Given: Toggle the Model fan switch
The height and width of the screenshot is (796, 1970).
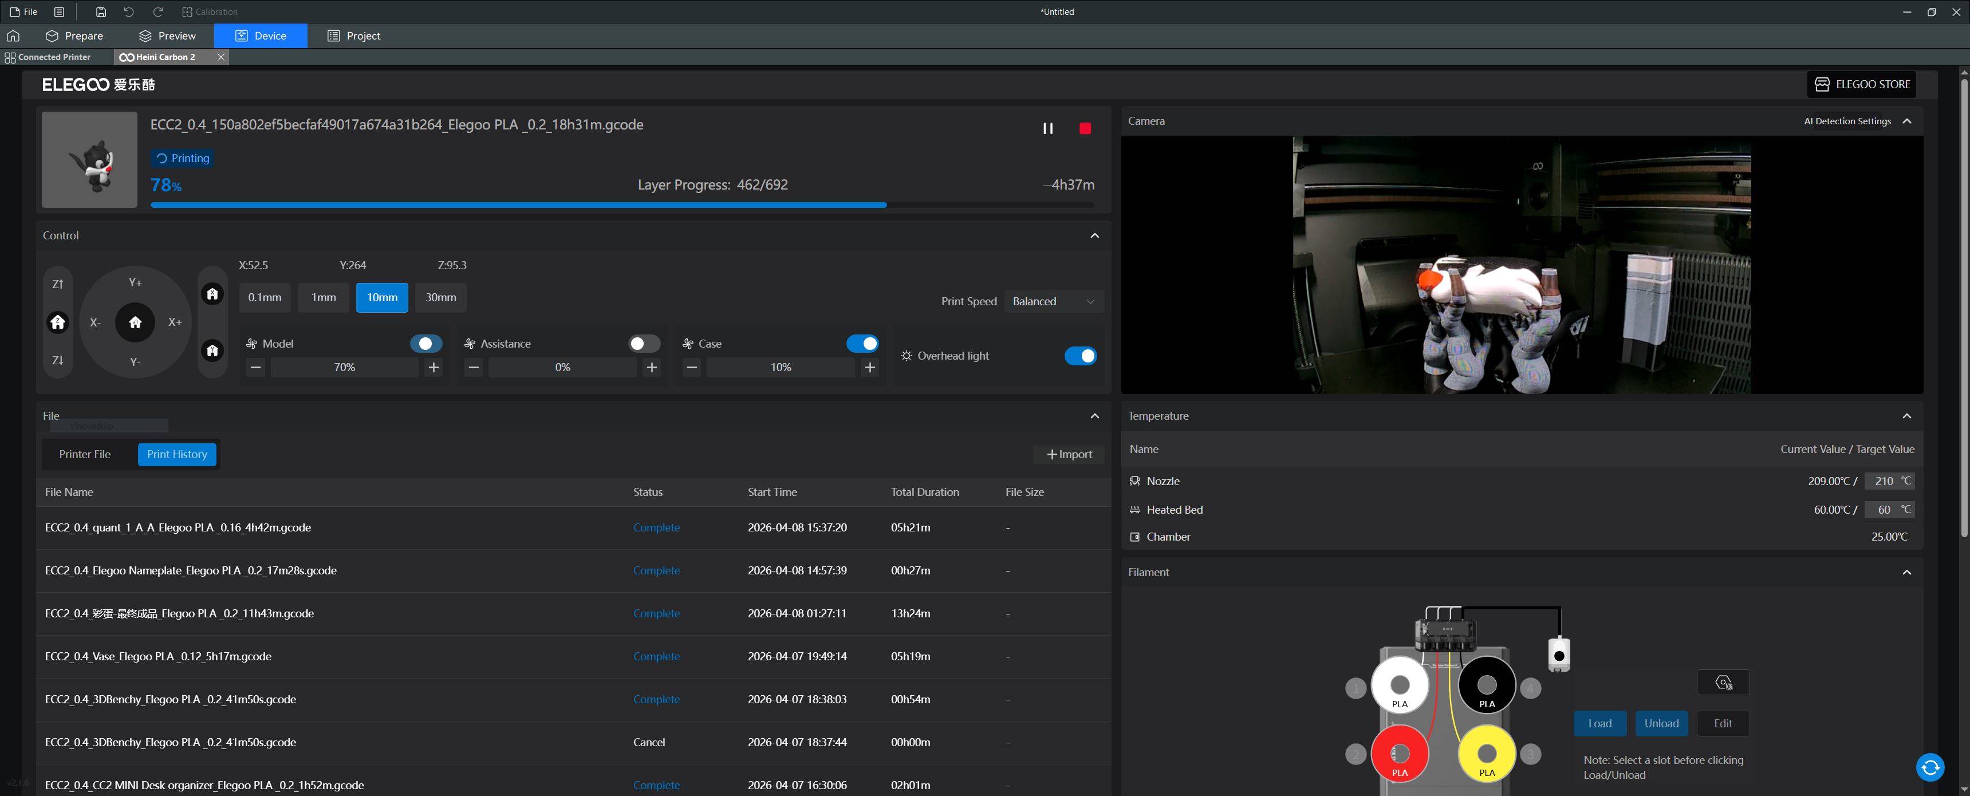Looking at the screenshot, I should coord(425,344).
